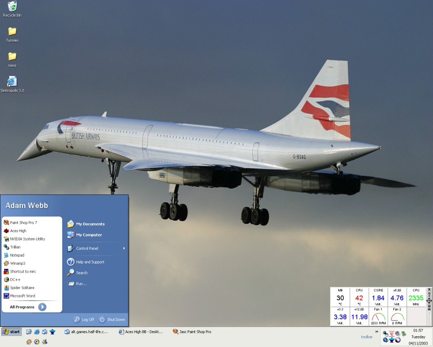Open the blue DC++ Quick Launch icon
This screenshot has height=347, width=433.
click(x=52, y=332)
